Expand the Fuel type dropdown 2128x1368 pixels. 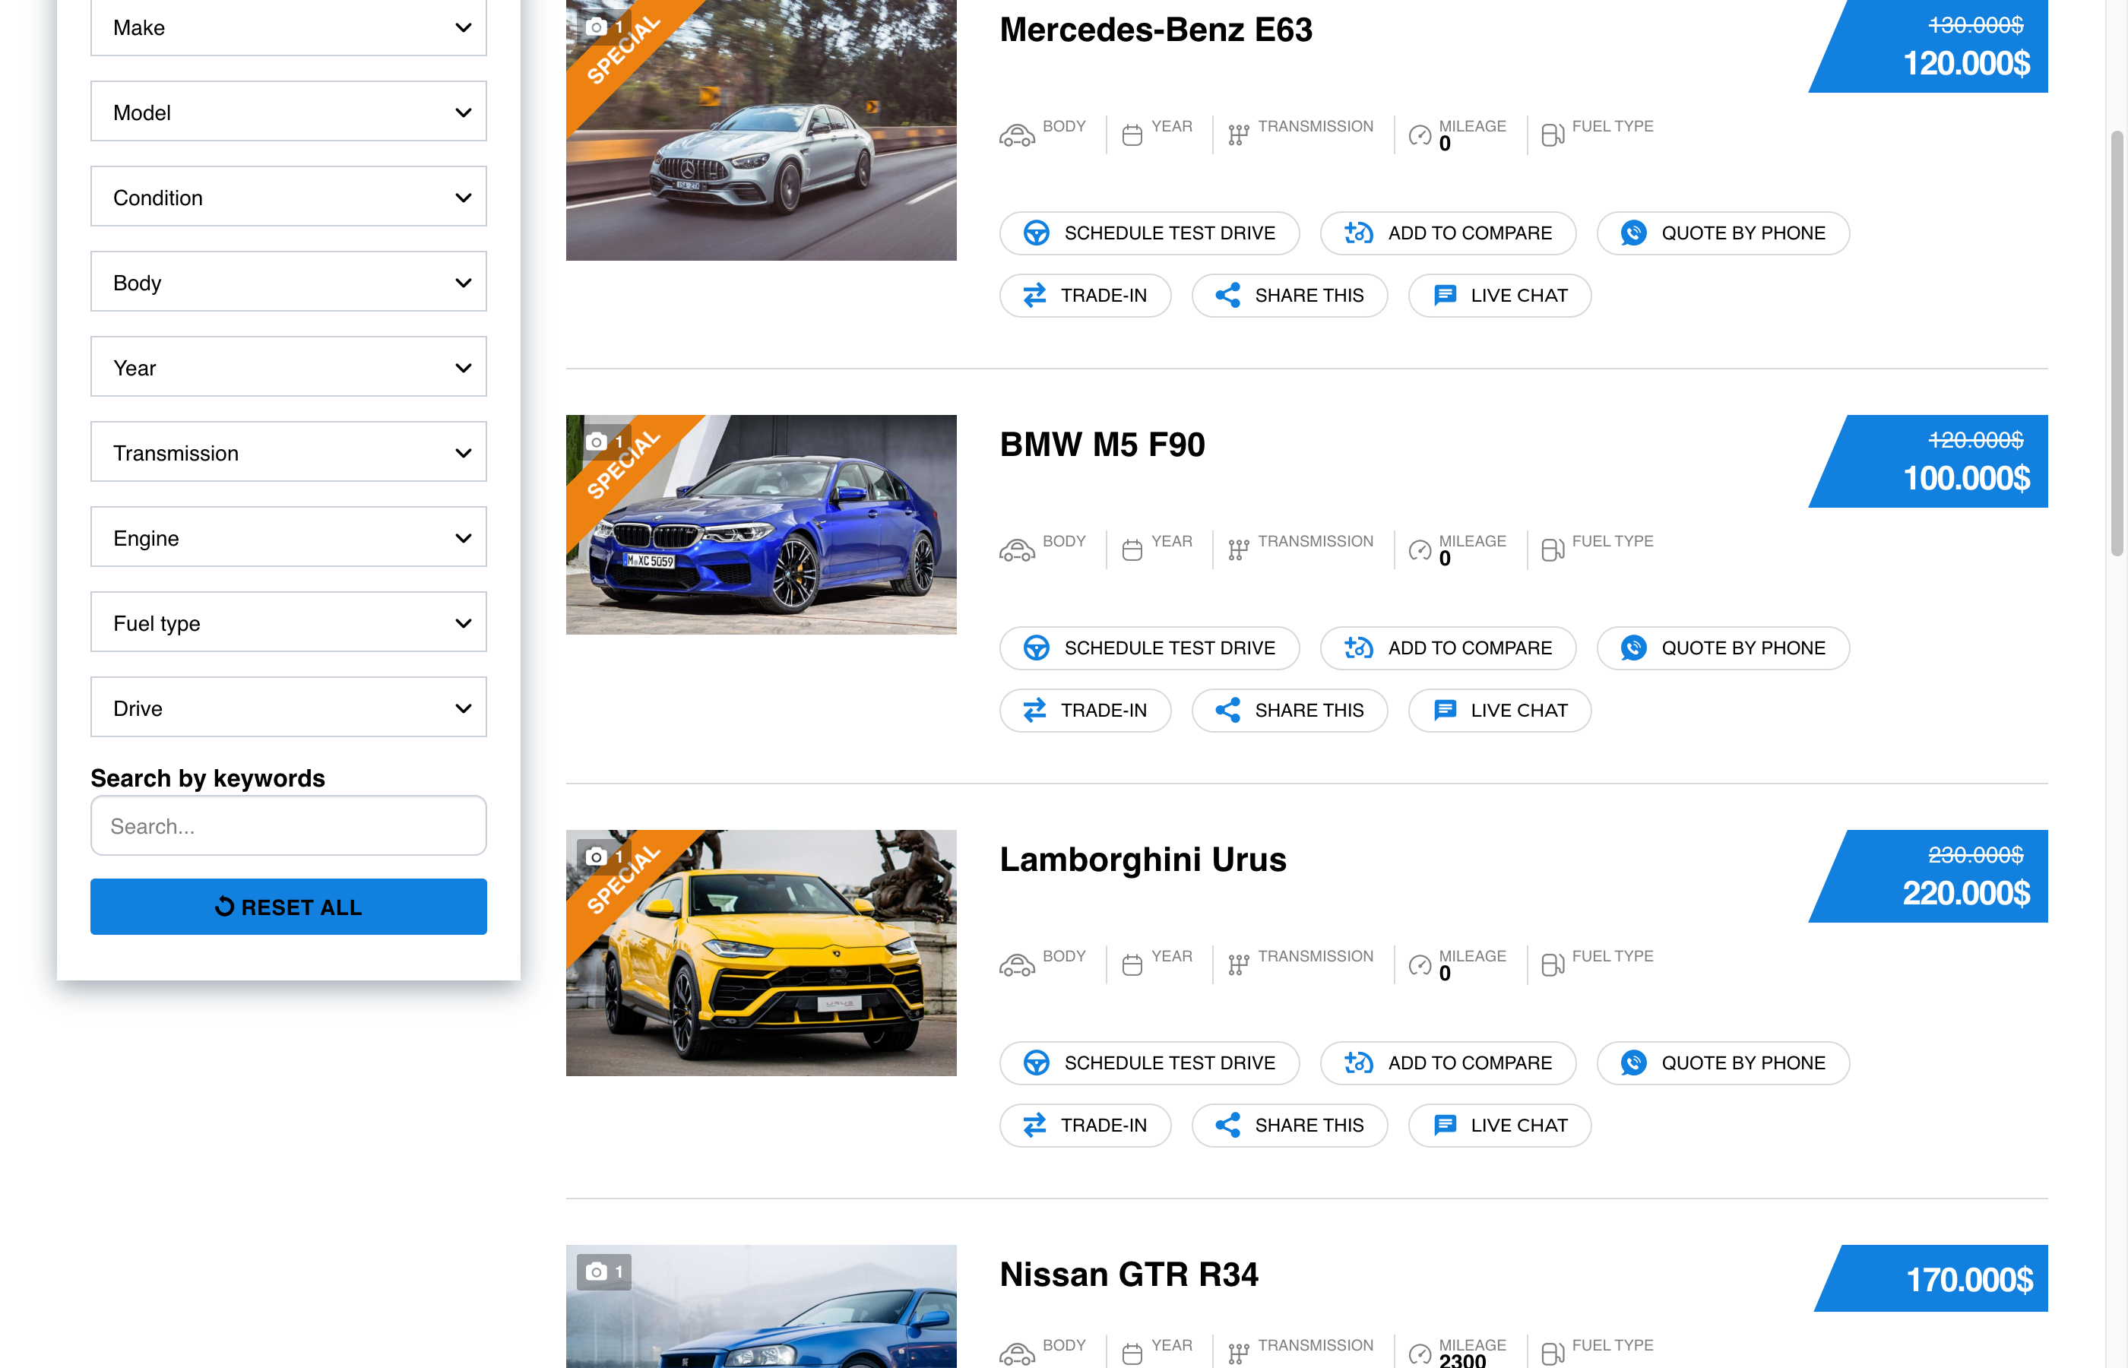[x=288, y=622]
